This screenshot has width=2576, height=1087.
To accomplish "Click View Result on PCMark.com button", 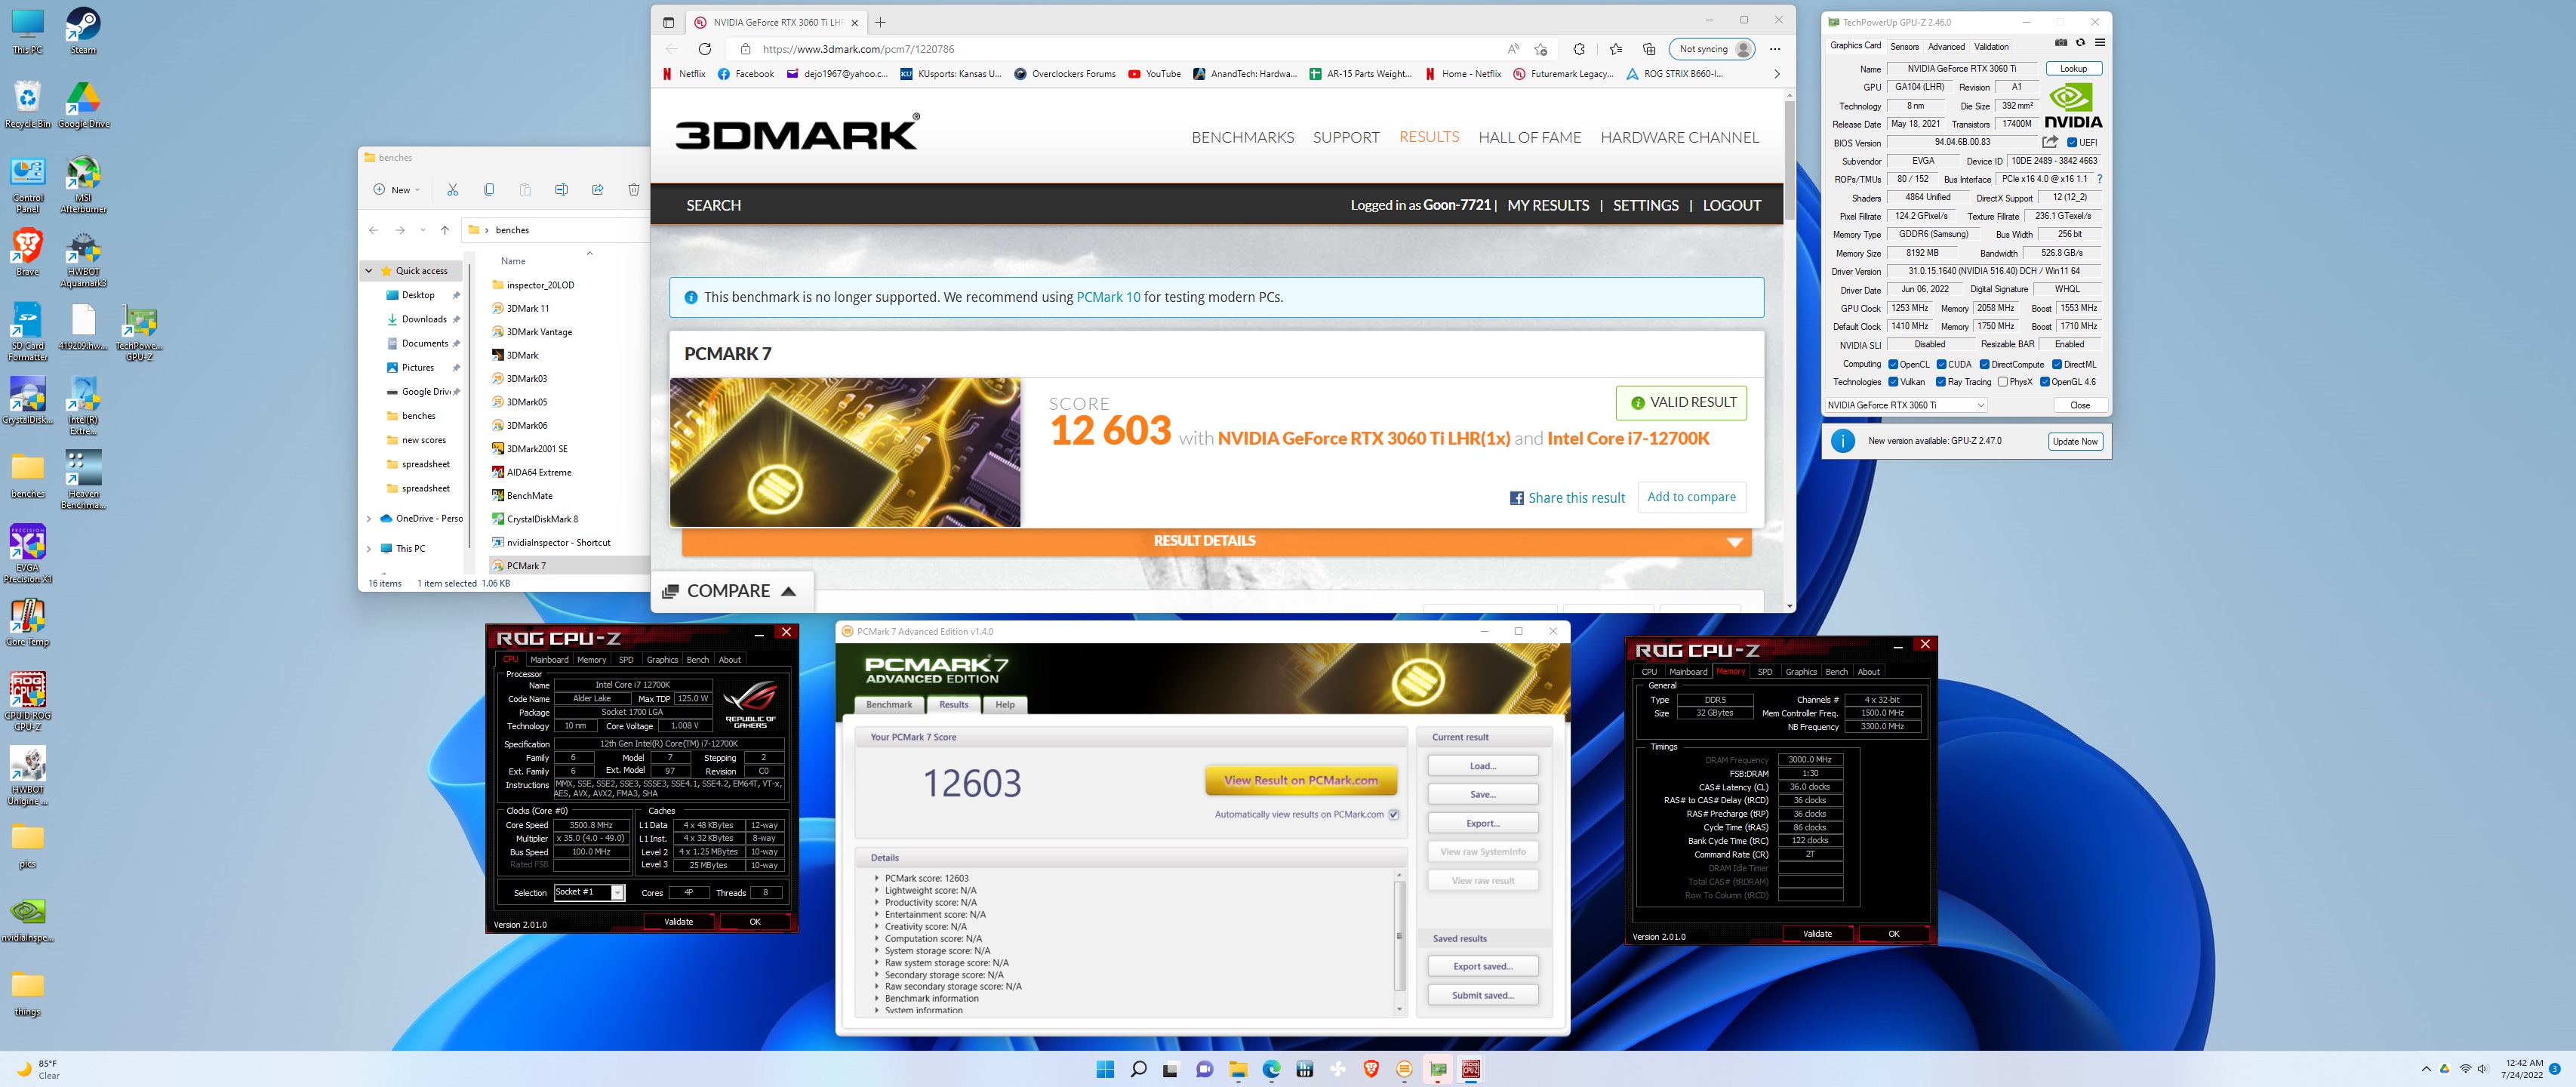I will [x=1300, y=780].
